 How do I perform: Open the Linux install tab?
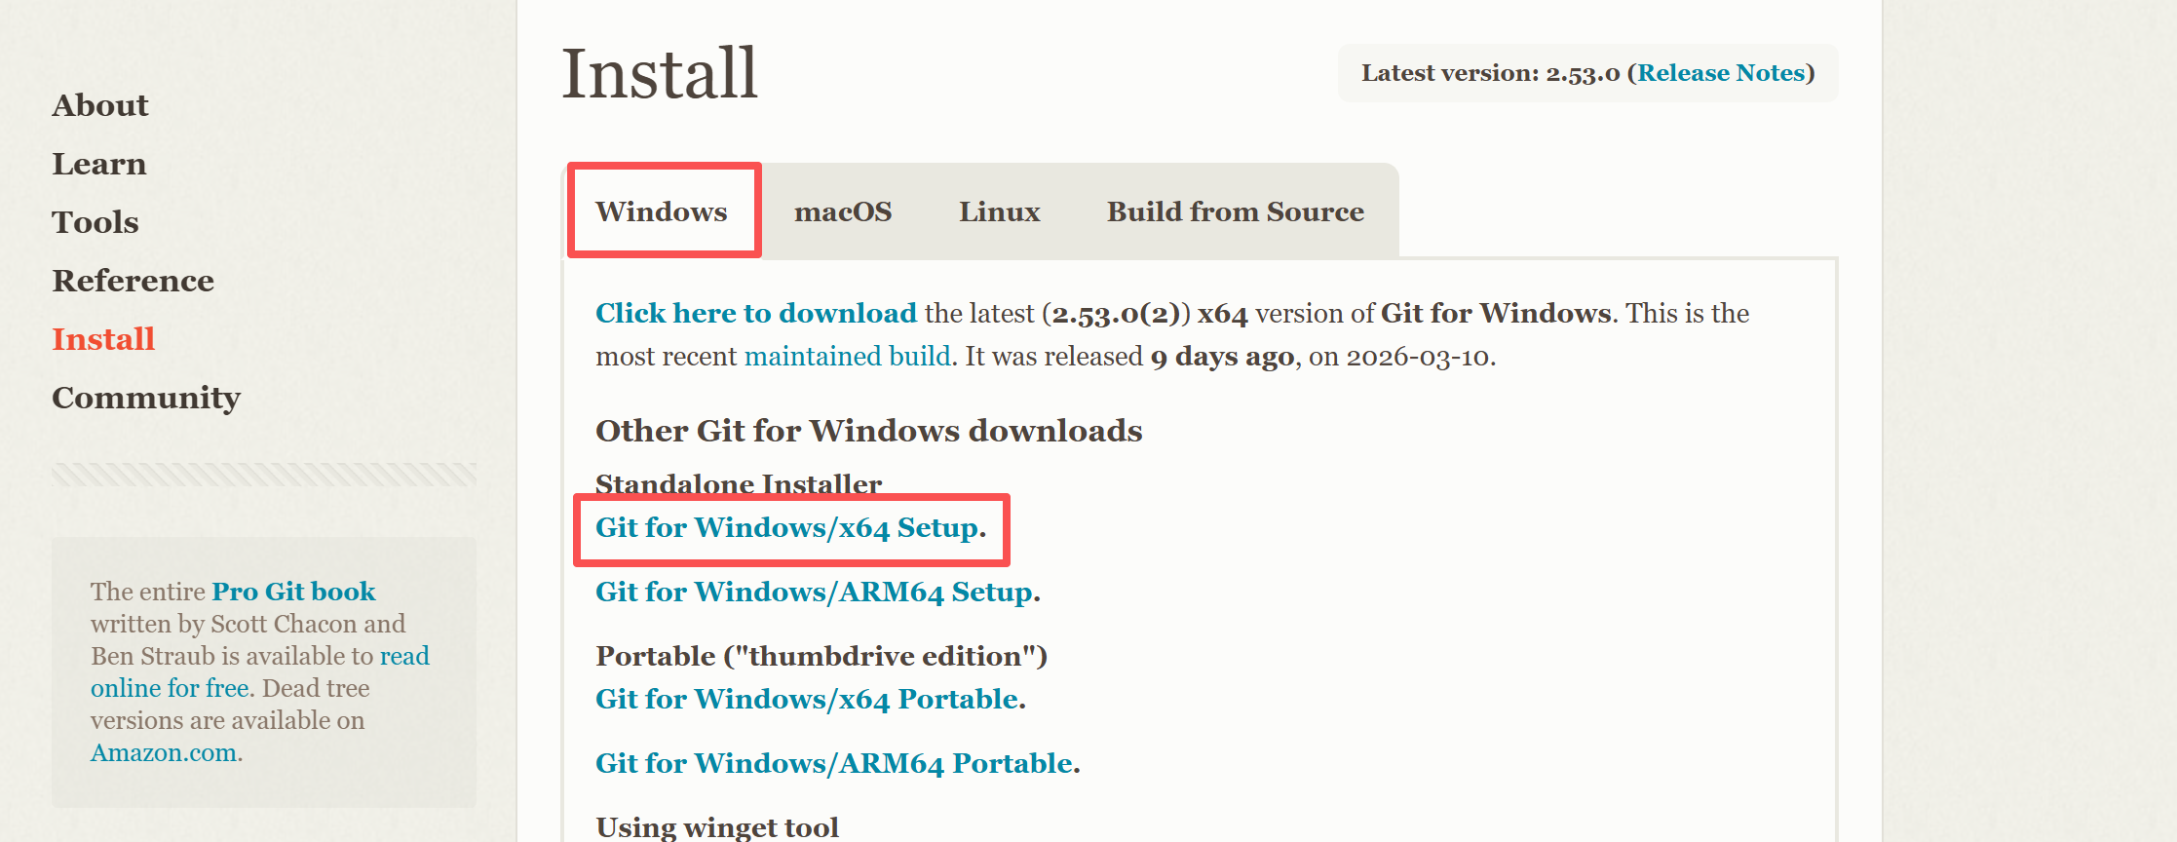(1000, 211)
